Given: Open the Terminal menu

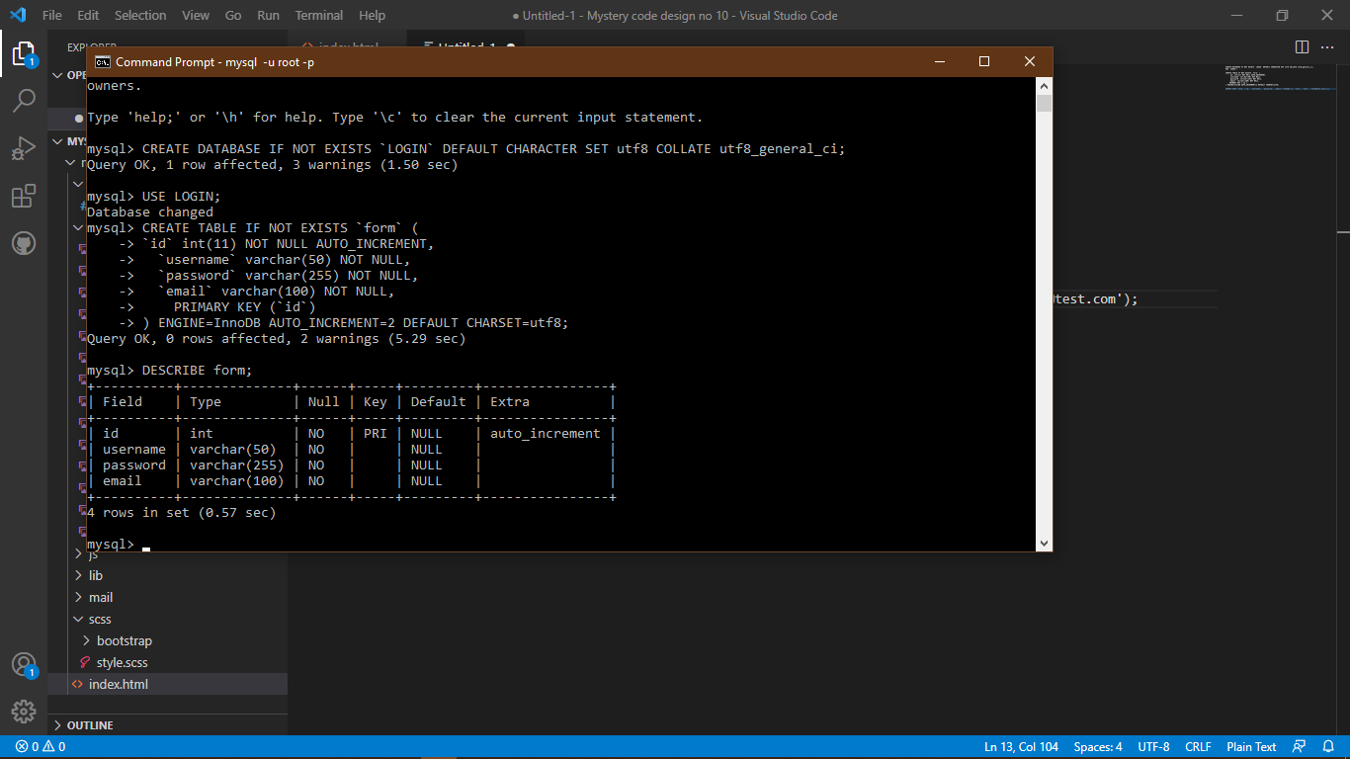Looking at the screenshot, I should [319, 16].
